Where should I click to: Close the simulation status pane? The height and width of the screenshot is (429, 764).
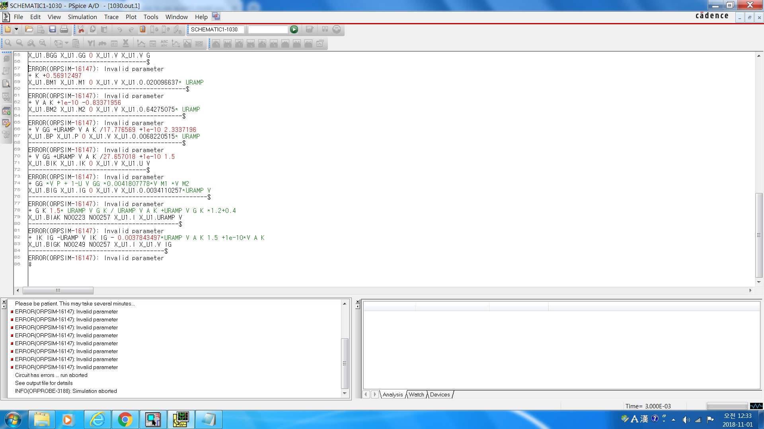pos(358,302)
